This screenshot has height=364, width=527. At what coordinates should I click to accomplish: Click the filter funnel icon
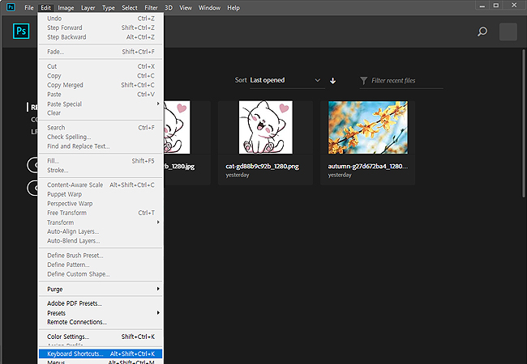tap(364, 81)
